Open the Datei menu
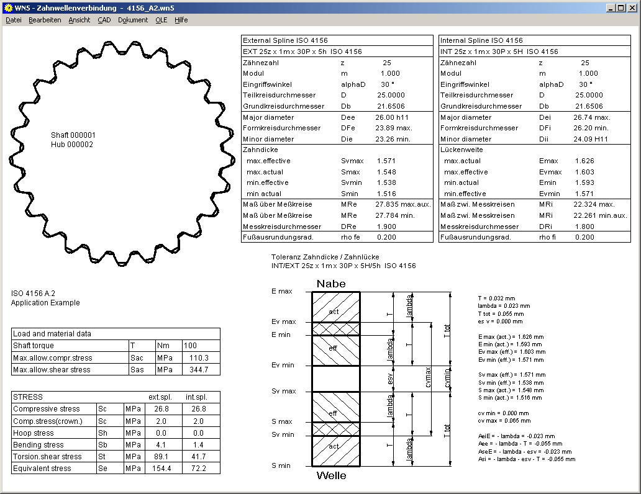 13,20
